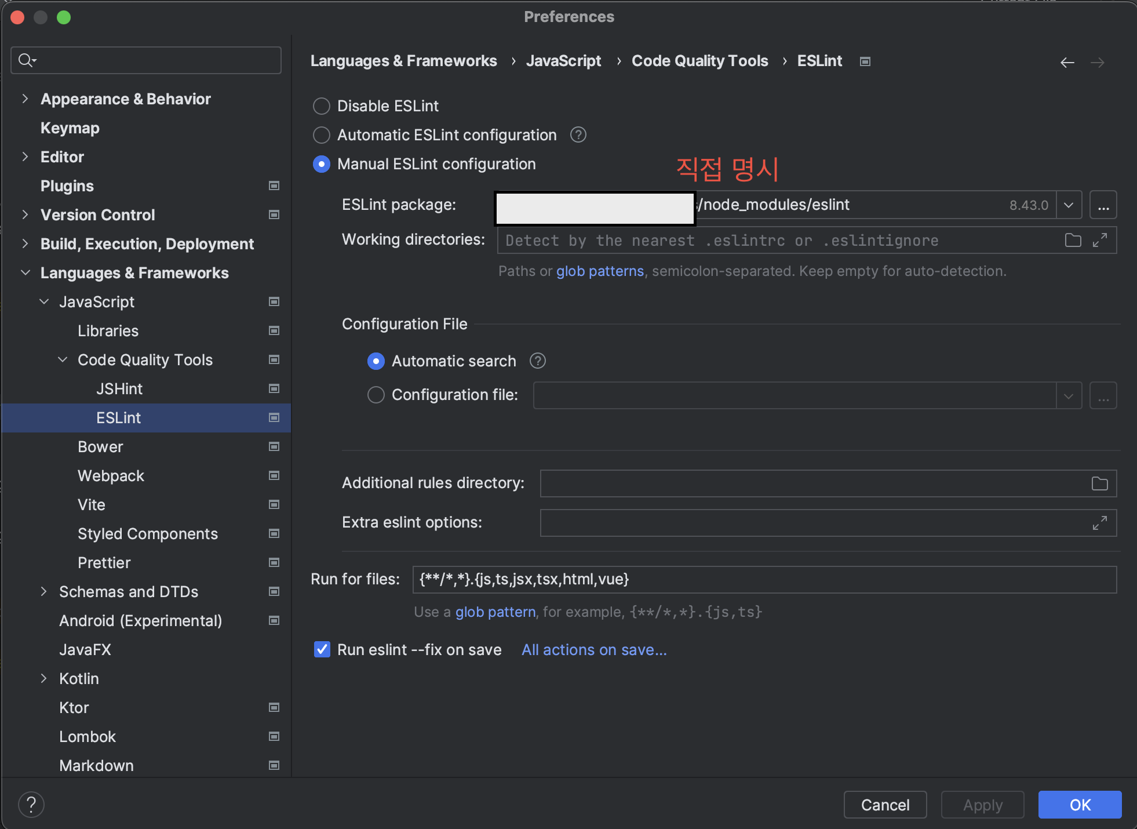
Task: Select Keymap in the settings sidebar
Action: tap(70, 128)
